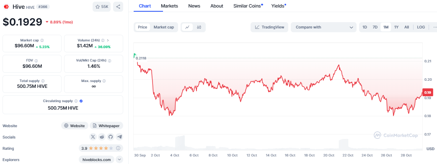
Task: Toggle chart to Price view
Action: point(142,27)
